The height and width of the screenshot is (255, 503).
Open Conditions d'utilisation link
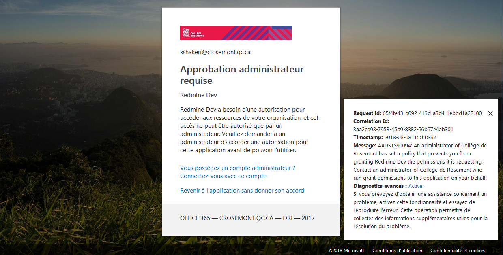(x=397, y=251)
